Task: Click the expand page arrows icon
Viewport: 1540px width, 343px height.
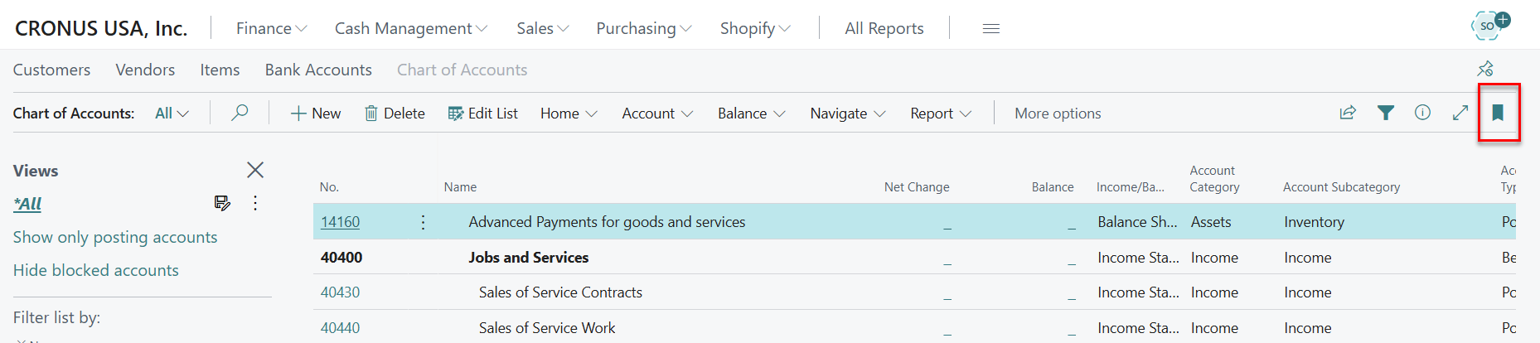Action: pyautogui.click(x=1460, y=113)
